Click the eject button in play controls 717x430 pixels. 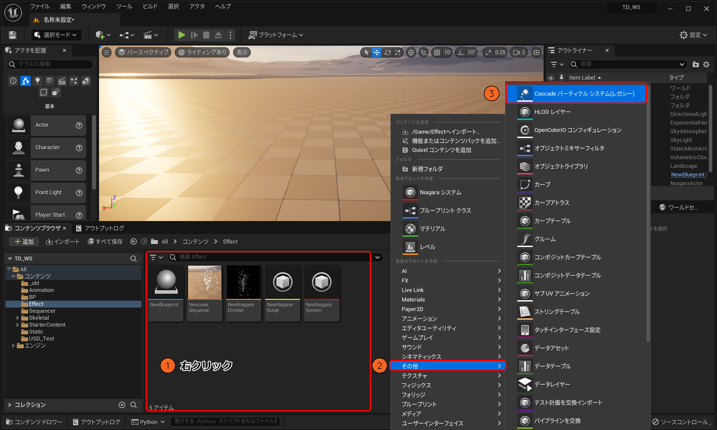coord(218,35)
